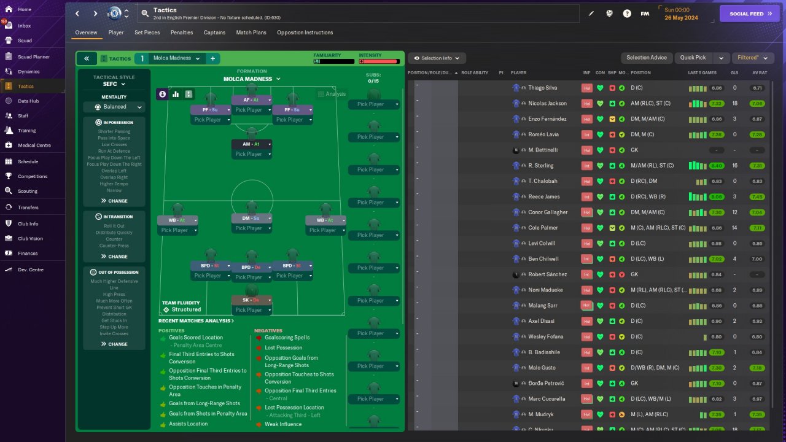Open the Finances icon in sidebar
The height and width of the screenshot is (442, 786).
pos(9,253)
